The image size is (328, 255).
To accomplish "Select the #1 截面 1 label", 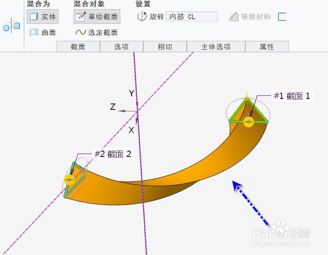I will point(292,96).
